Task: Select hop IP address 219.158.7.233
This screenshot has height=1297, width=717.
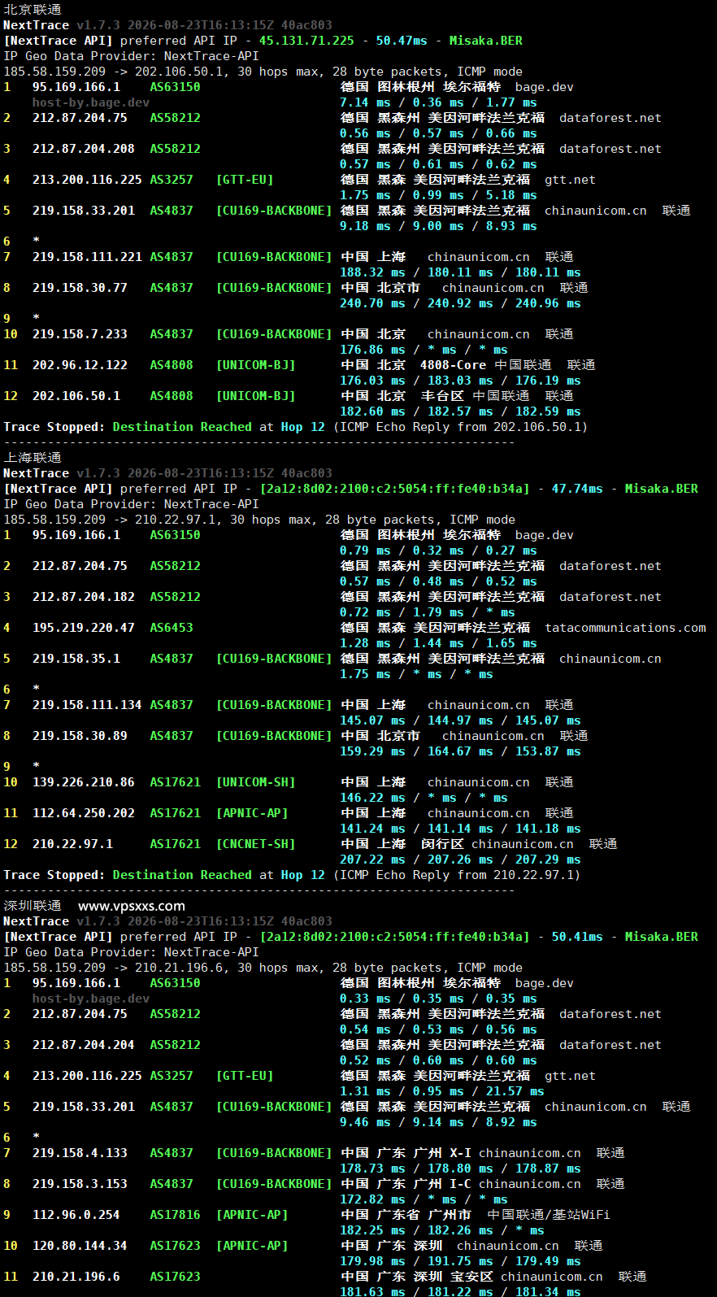Action: [x=80, y=334]
